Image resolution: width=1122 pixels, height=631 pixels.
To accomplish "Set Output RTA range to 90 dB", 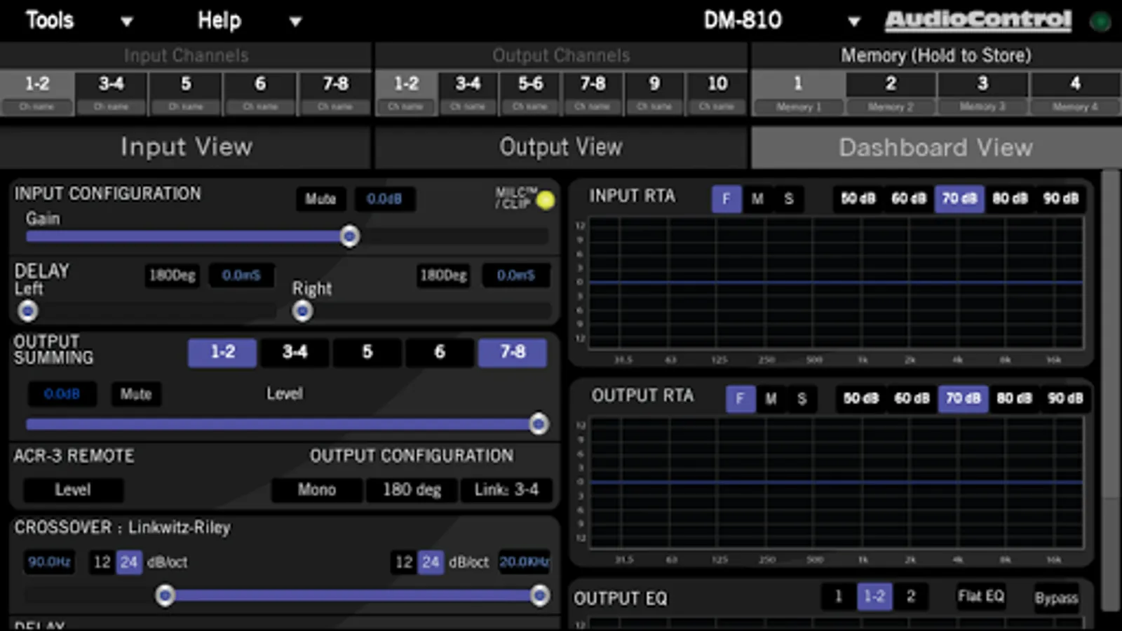I will point(1064,398).
